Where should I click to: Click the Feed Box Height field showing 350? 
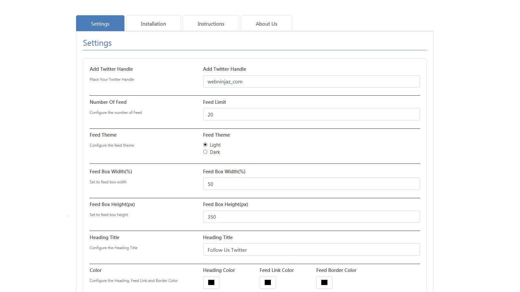(311, 216)
